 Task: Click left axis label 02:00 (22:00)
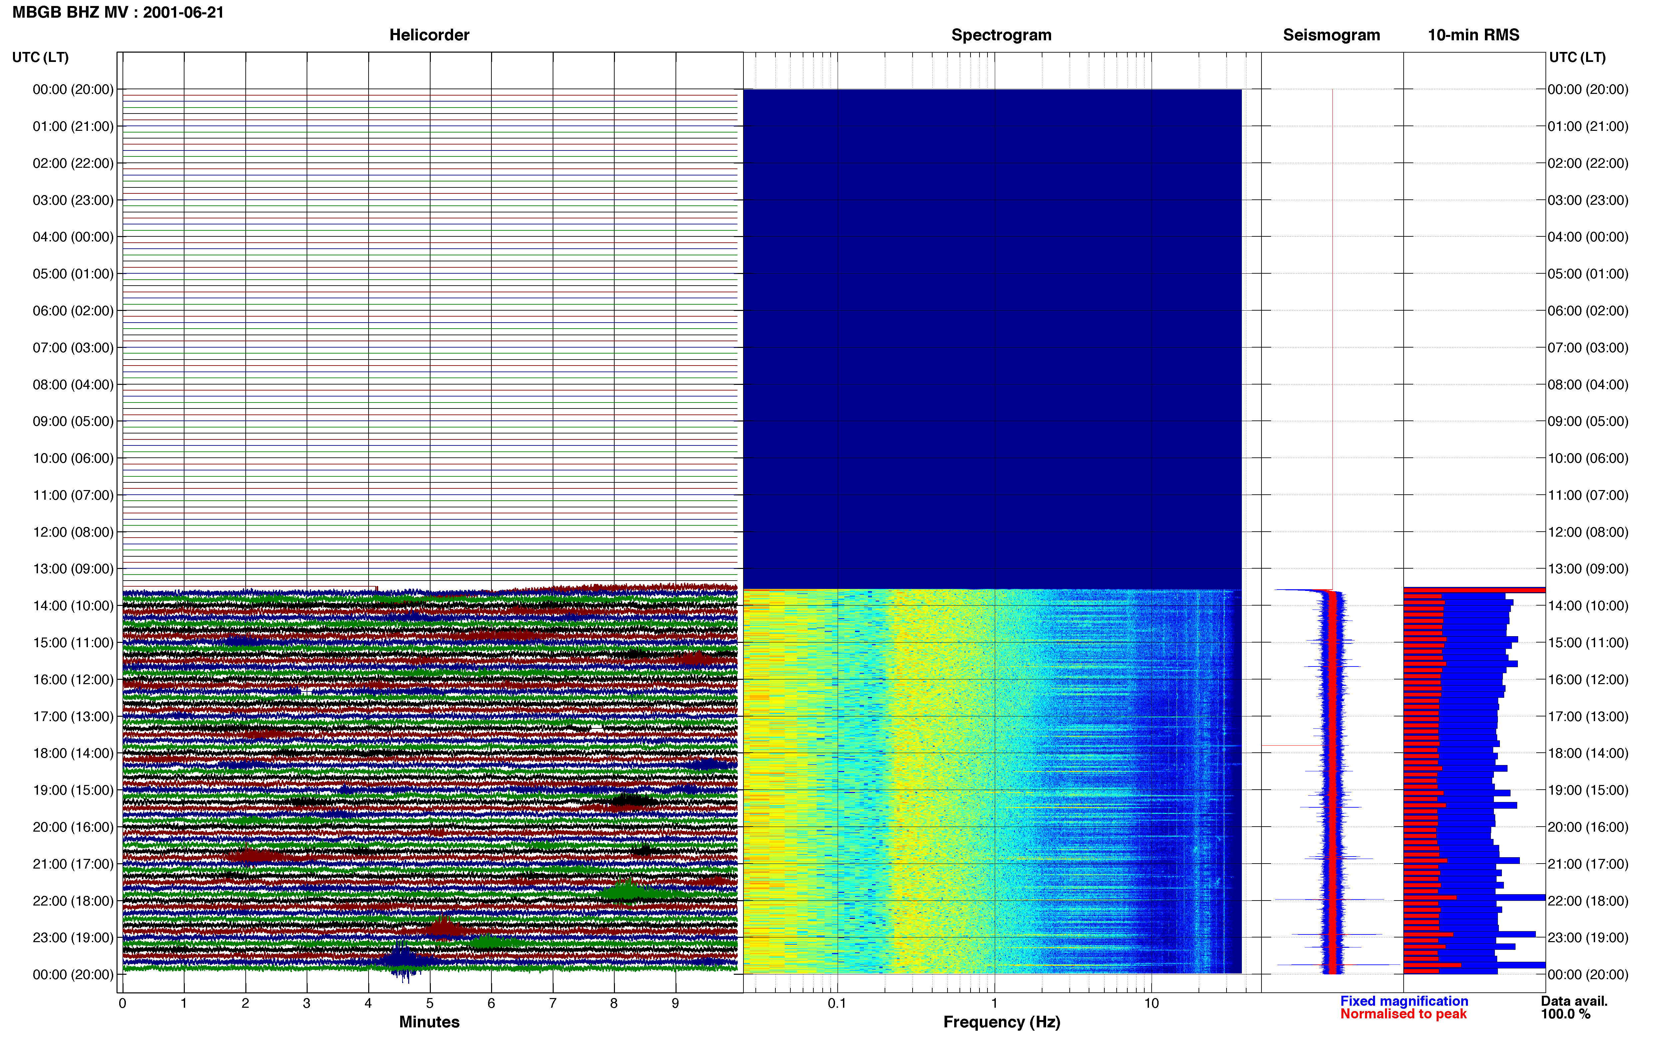point(73,163)
